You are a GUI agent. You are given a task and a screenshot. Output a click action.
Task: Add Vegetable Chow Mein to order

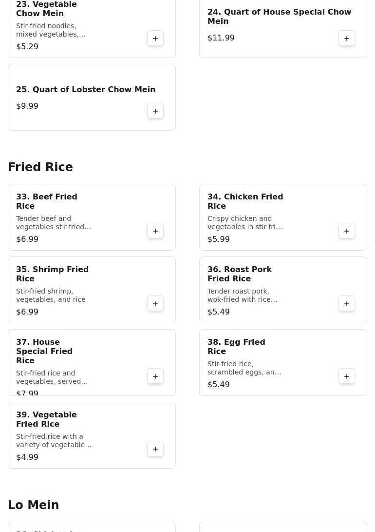tap(155, 39)
